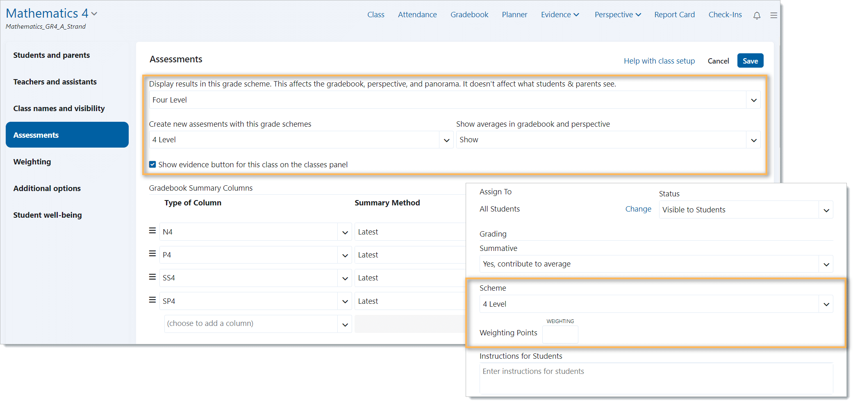The image size is (853, 403).
Task: Grab the drag handle for SP4 row
Action: [x=152, y=300]
